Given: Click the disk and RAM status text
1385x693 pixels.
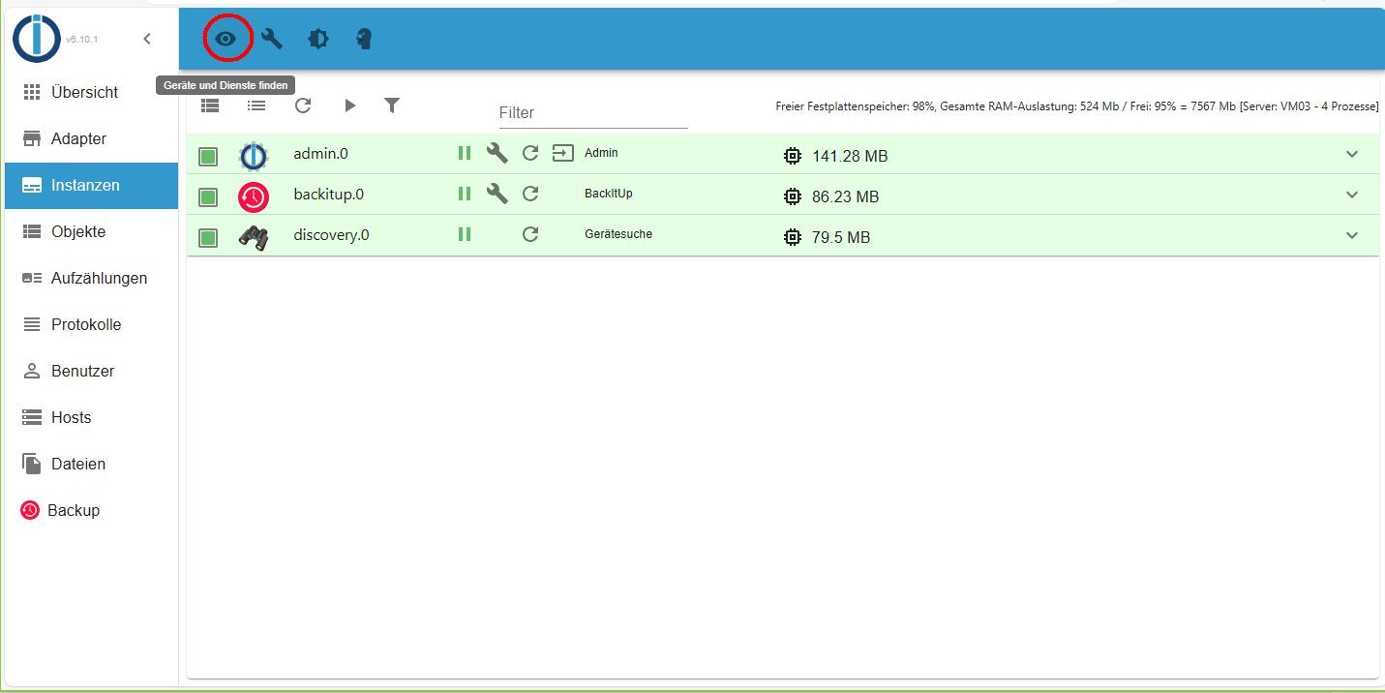Looking at the screenshot, I should click(x=1077, y=106).
